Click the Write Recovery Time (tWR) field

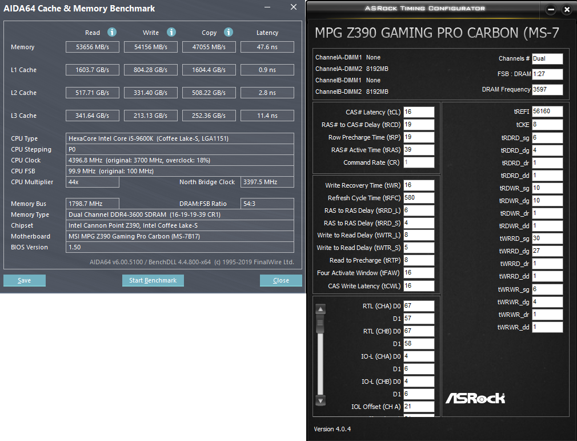(x=419, y=185)
